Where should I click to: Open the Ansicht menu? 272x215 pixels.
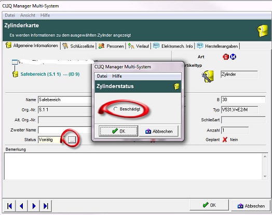(x=28, y=15)
